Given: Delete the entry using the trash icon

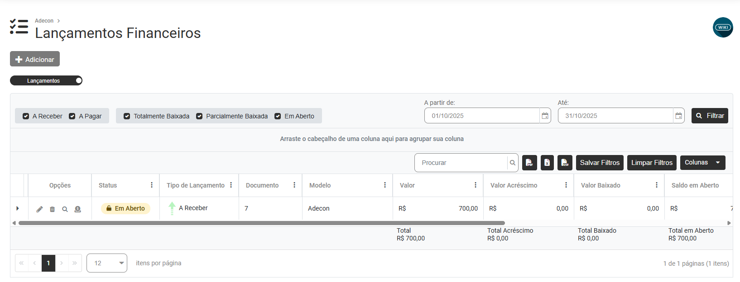Looking at the screenshot, I should (x=52, y=209).
